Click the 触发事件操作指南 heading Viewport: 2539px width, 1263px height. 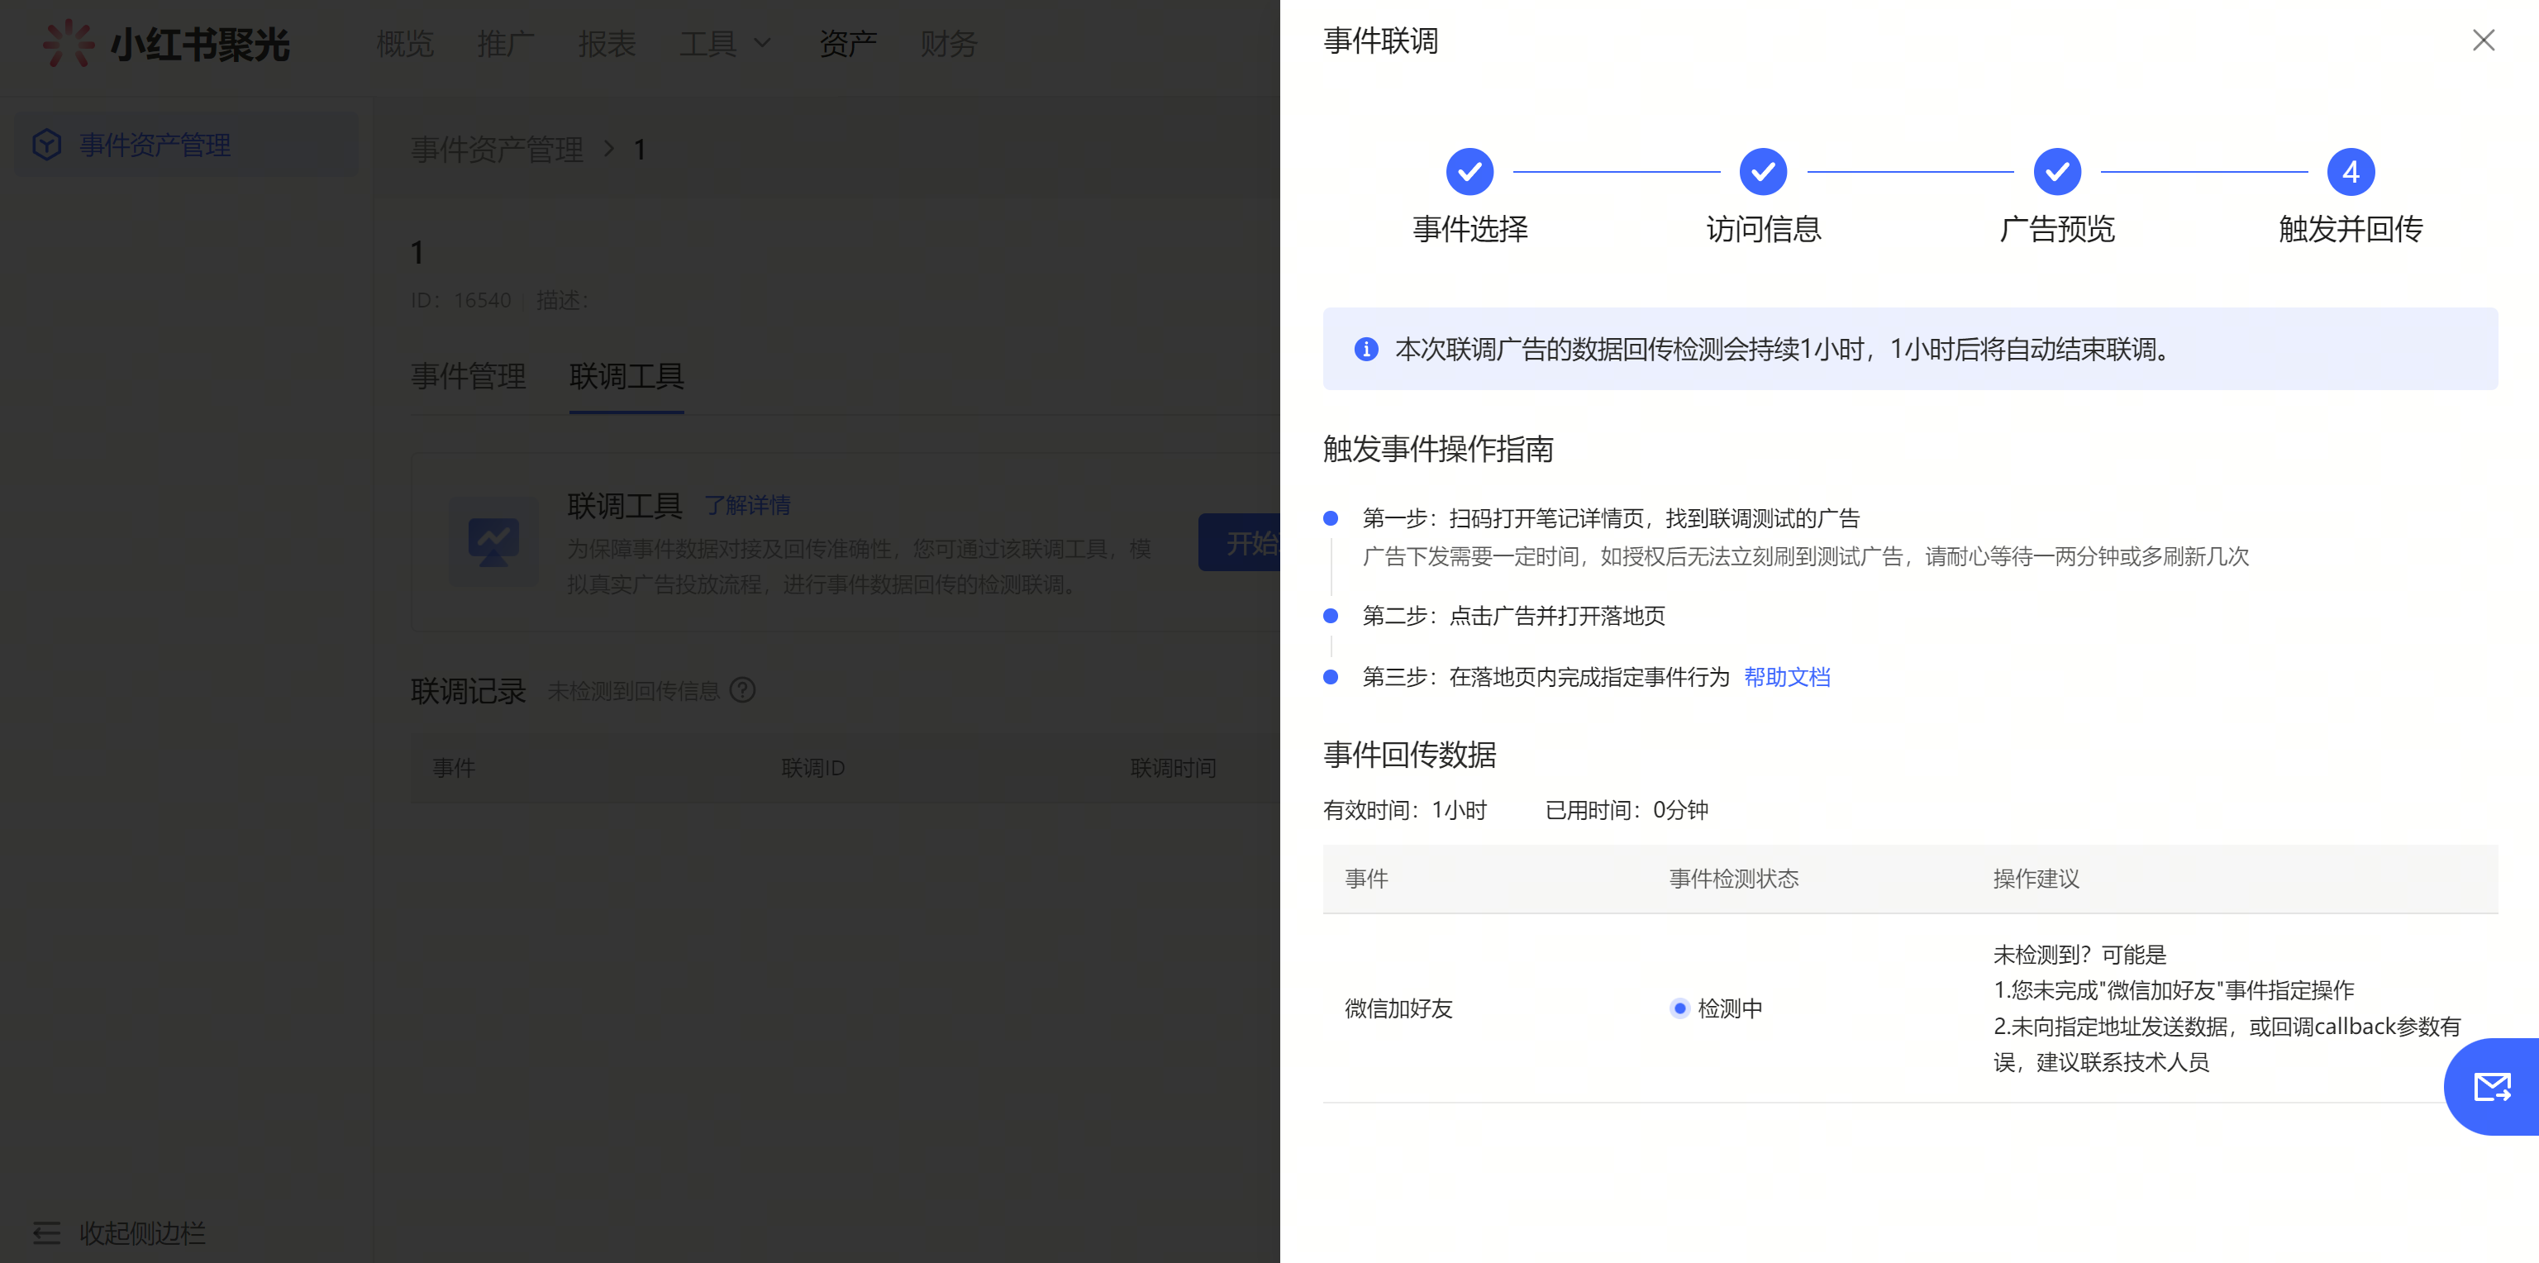pos(1438,450)
